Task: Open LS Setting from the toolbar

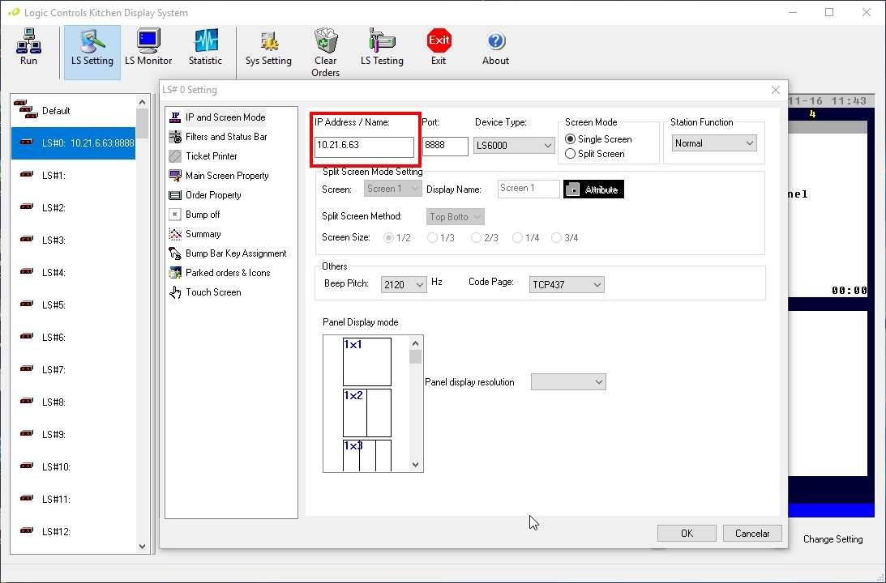Action: 92,52
